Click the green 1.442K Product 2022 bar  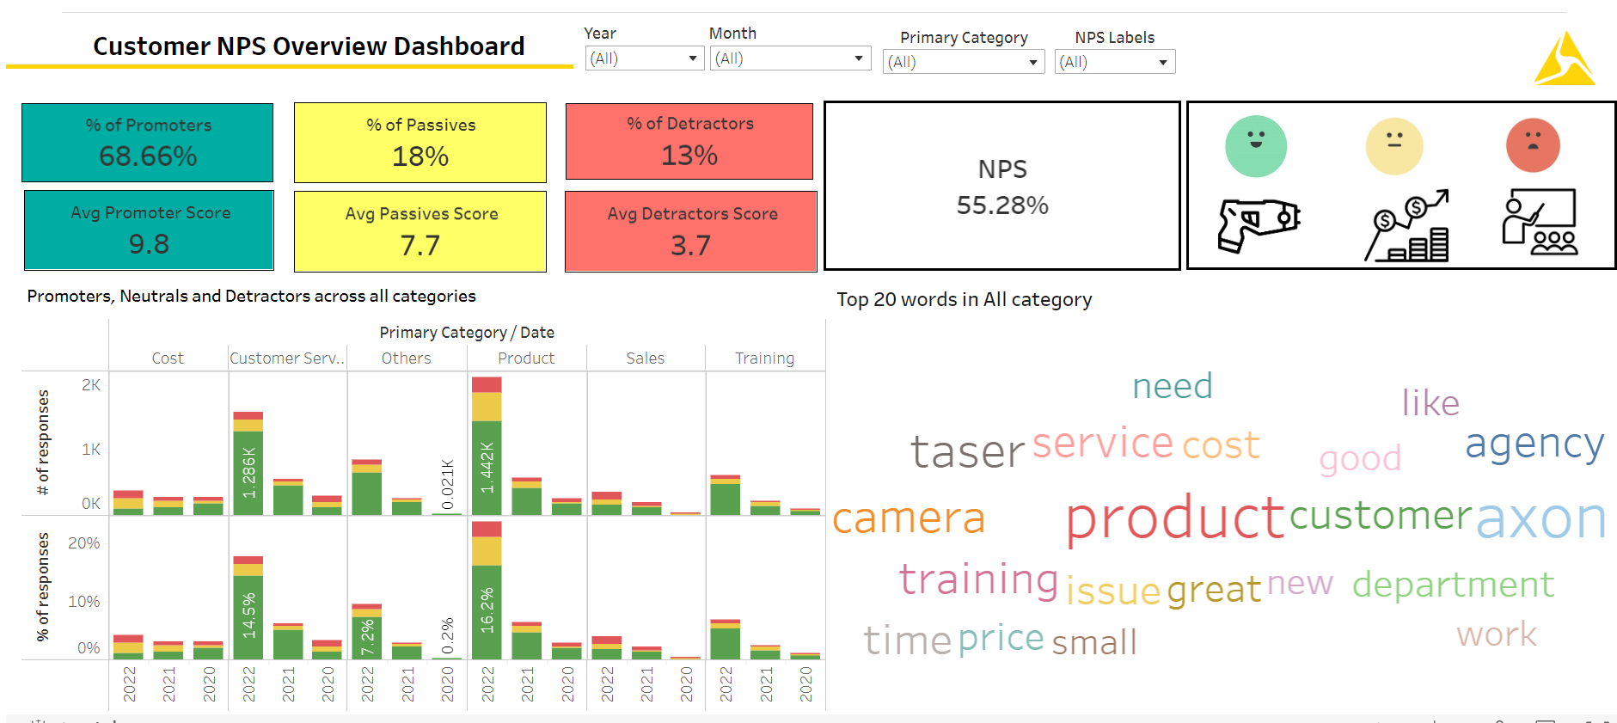487,468
